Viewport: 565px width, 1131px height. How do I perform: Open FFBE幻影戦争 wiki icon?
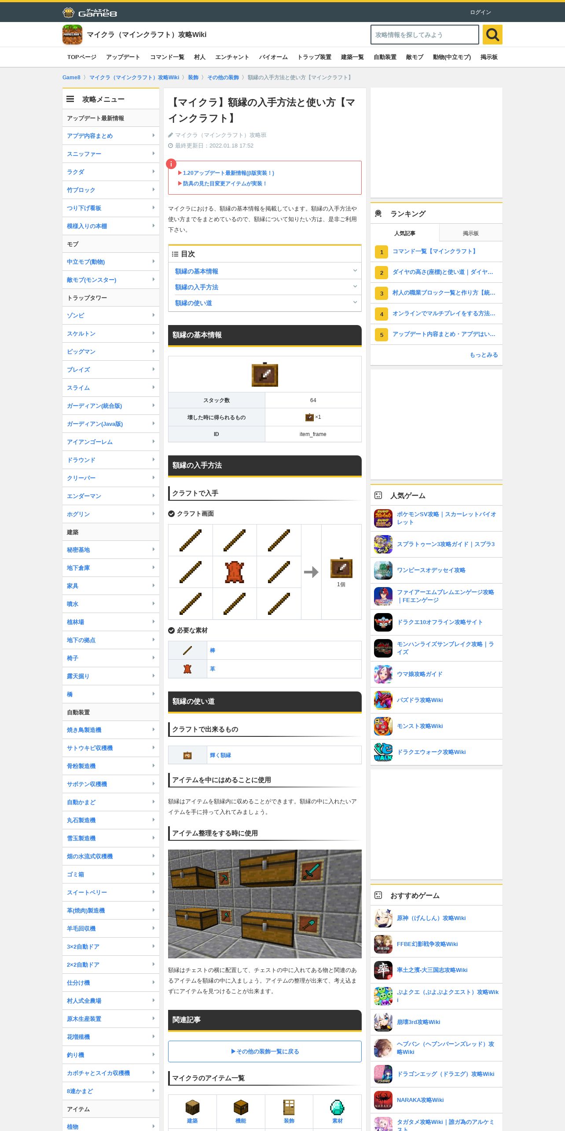383,944
